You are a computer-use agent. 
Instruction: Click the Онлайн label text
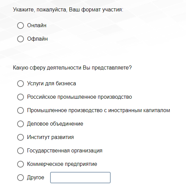37,26
